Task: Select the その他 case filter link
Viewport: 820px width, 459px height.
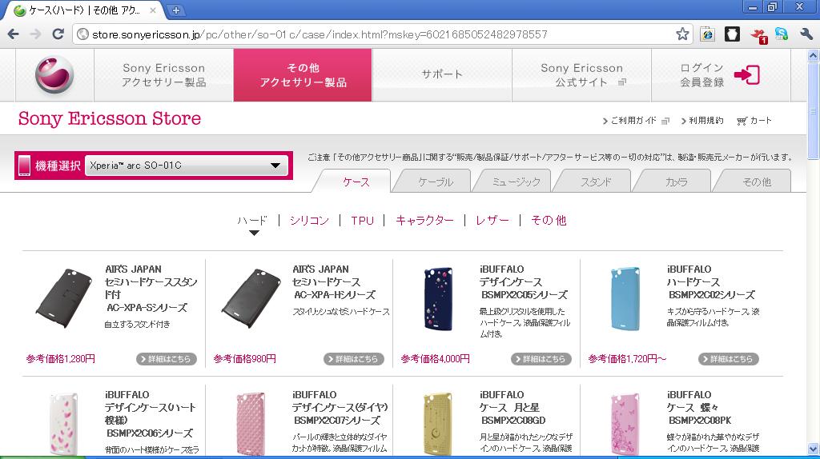Action: [x=549, y=221]
